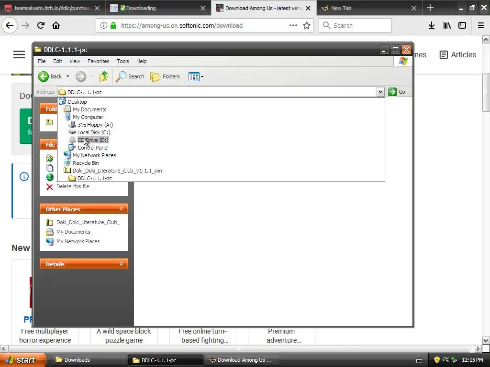490x367 pixels.
Task: Open the browser Library icon
Action: (x=447, y=25)
